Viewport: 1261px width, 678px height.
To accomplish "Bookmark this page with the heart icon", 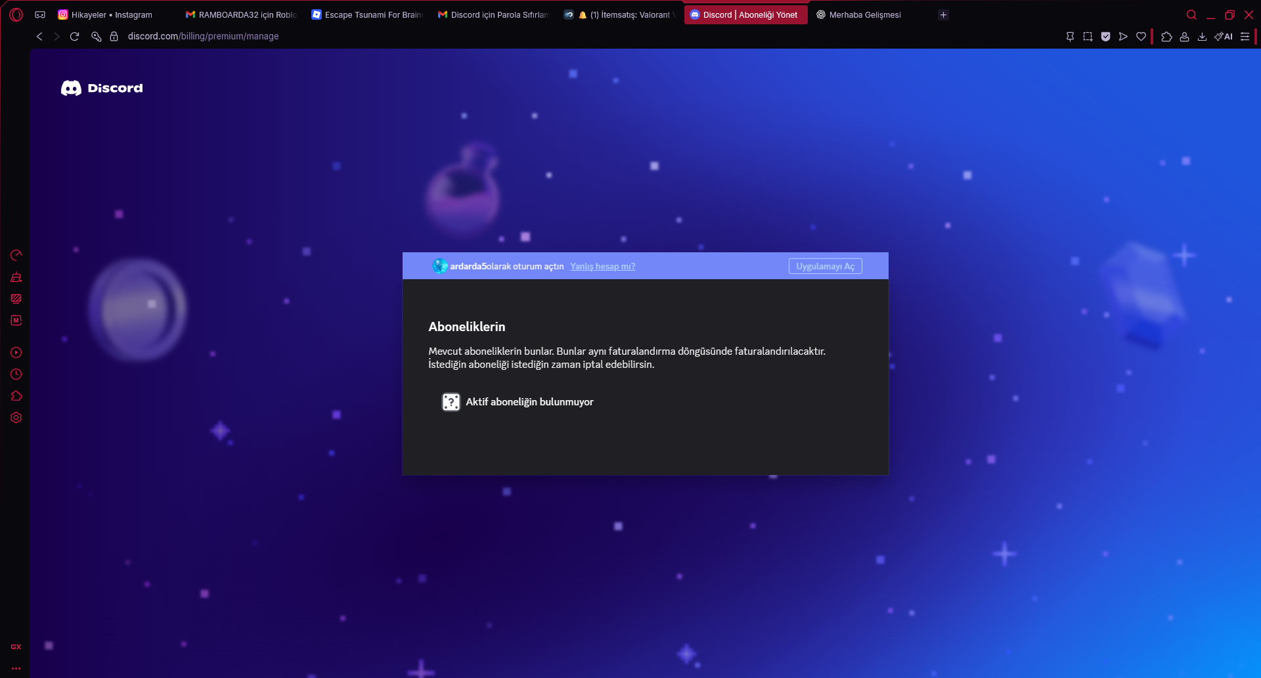I will point(1141,37).
